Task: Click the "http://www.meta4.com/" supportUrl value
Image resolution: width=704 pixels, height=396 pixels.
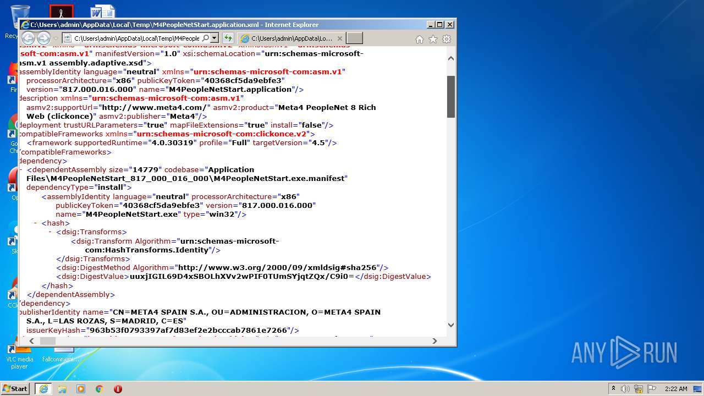Action: 153,107
